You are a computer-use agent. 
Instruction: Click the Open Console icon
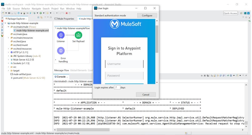click(237, 76)
